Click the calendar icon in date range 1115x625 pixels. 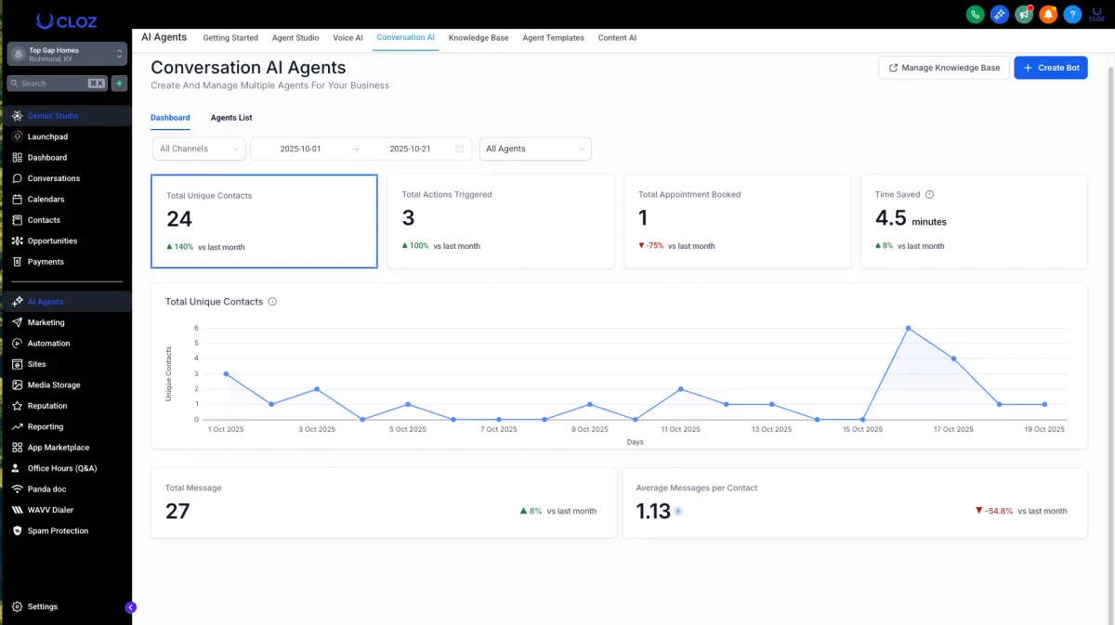pyautogui.click(x=459, y=149)
